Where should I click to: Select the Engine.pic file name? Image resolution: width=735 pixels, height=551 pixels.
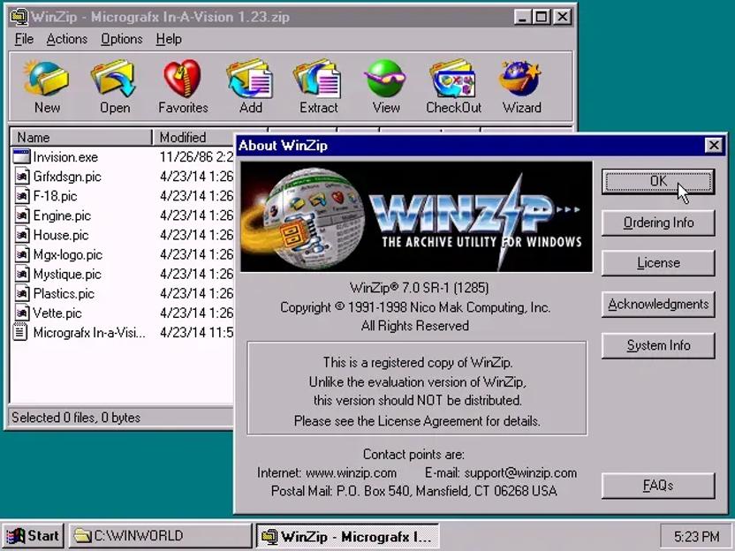62,215
